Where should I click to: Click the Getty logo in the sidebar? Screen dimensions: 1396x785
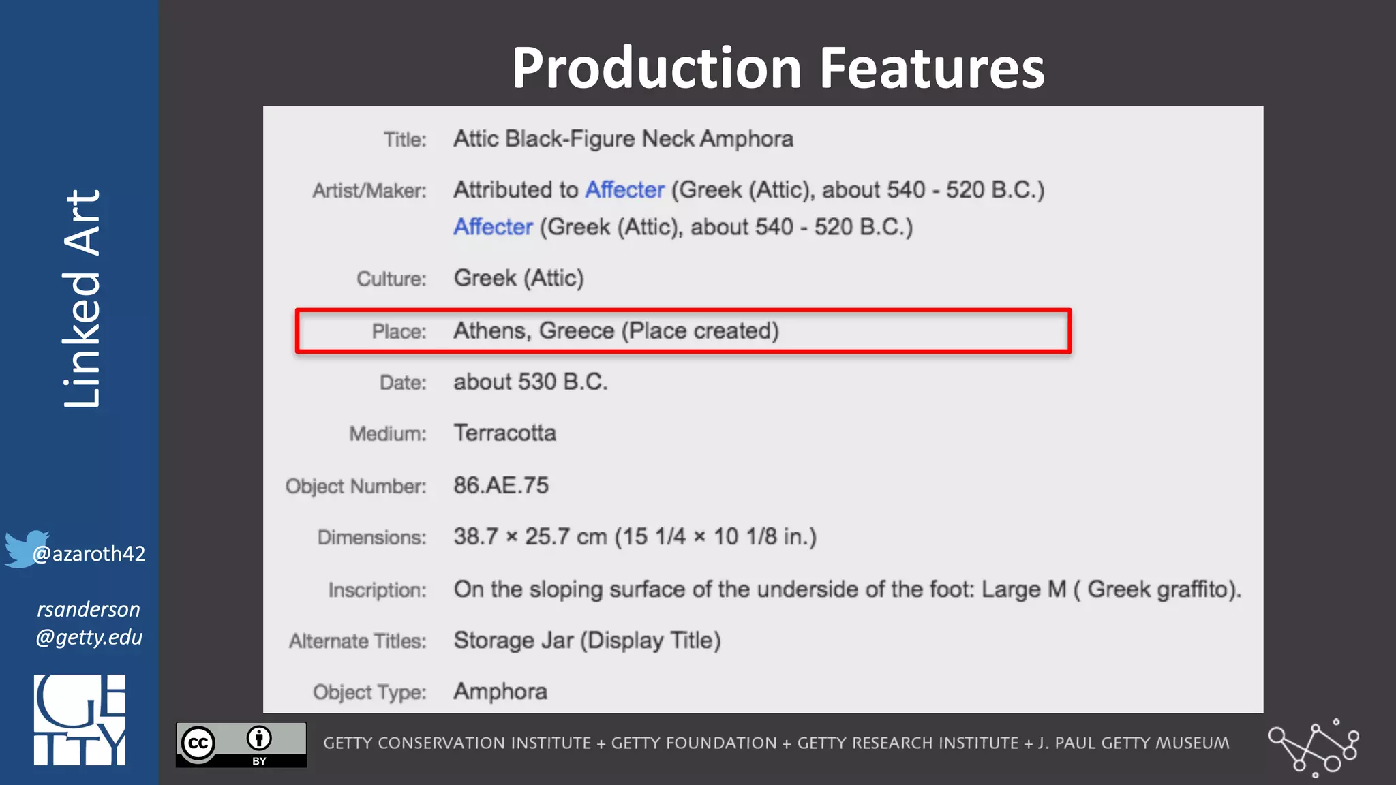click(x=80, y=720)
